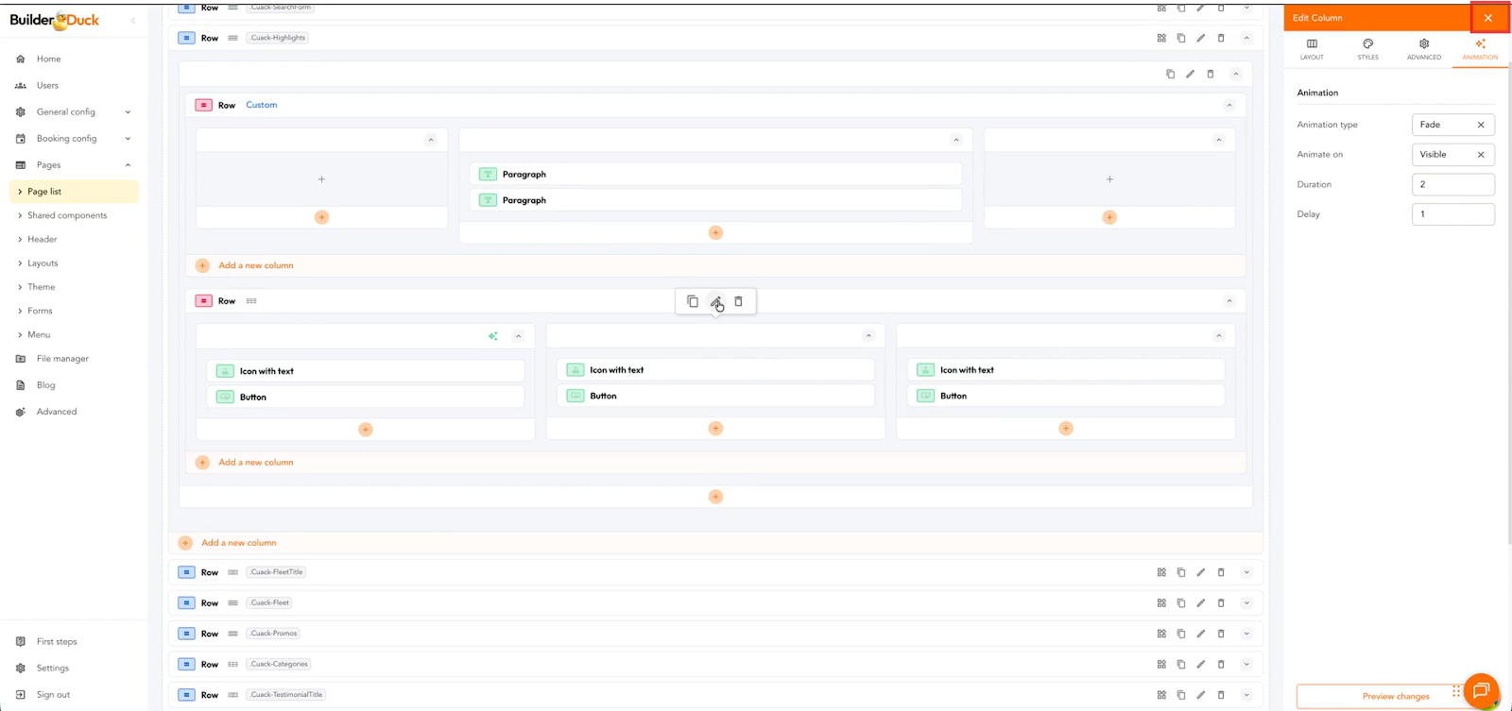Switch to the Layout tab
Viewport: 1512px width, 711px height.
tap(1312, 49)
